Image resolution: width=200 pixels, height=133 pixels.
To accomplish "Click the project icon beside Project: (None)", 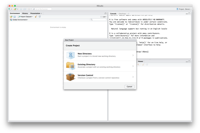I will click(177, 9).
